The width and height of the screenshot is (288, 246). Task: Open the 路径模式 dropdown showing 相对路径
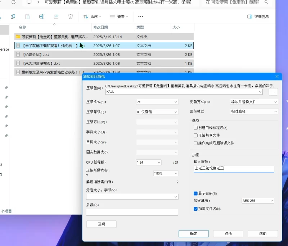[254, 111]
